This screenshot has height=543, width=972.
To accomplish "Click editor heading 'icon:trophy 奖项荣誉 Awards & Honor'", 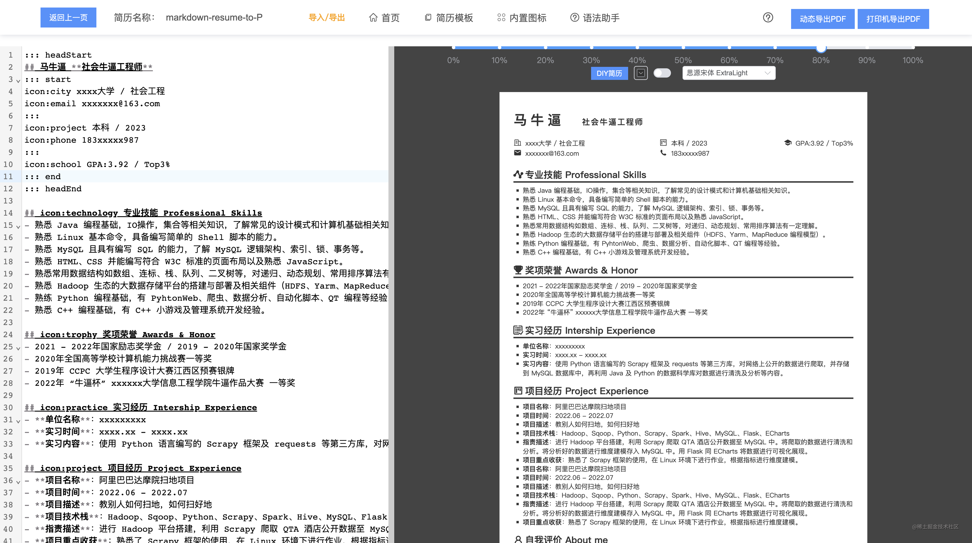I will coord(120,334).
